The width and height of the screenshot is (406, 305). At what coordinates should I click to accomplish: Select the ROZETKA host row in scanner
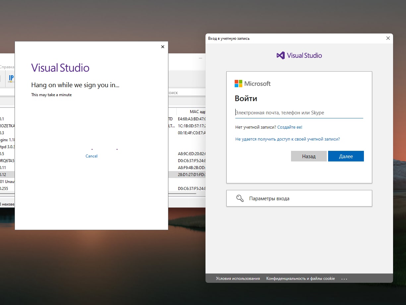pyautogui.click(x=7, y=126)
